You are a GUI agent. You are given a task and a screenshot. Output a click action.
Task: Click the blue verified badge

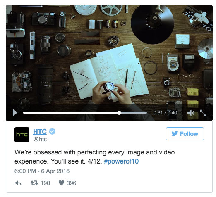click(x=52, y=131)
